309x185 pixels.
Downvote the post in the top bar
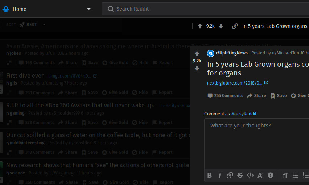[221, 26]
